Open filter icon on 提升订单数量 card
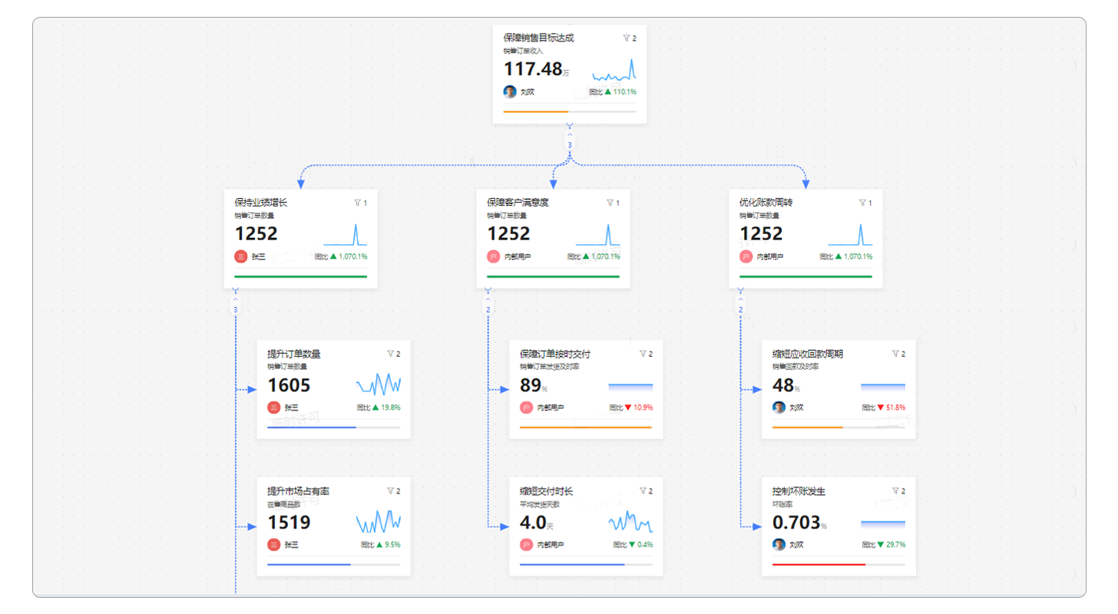Image resolution: width=1118 pixels, height=614 pixels. [x=390, y=354]
